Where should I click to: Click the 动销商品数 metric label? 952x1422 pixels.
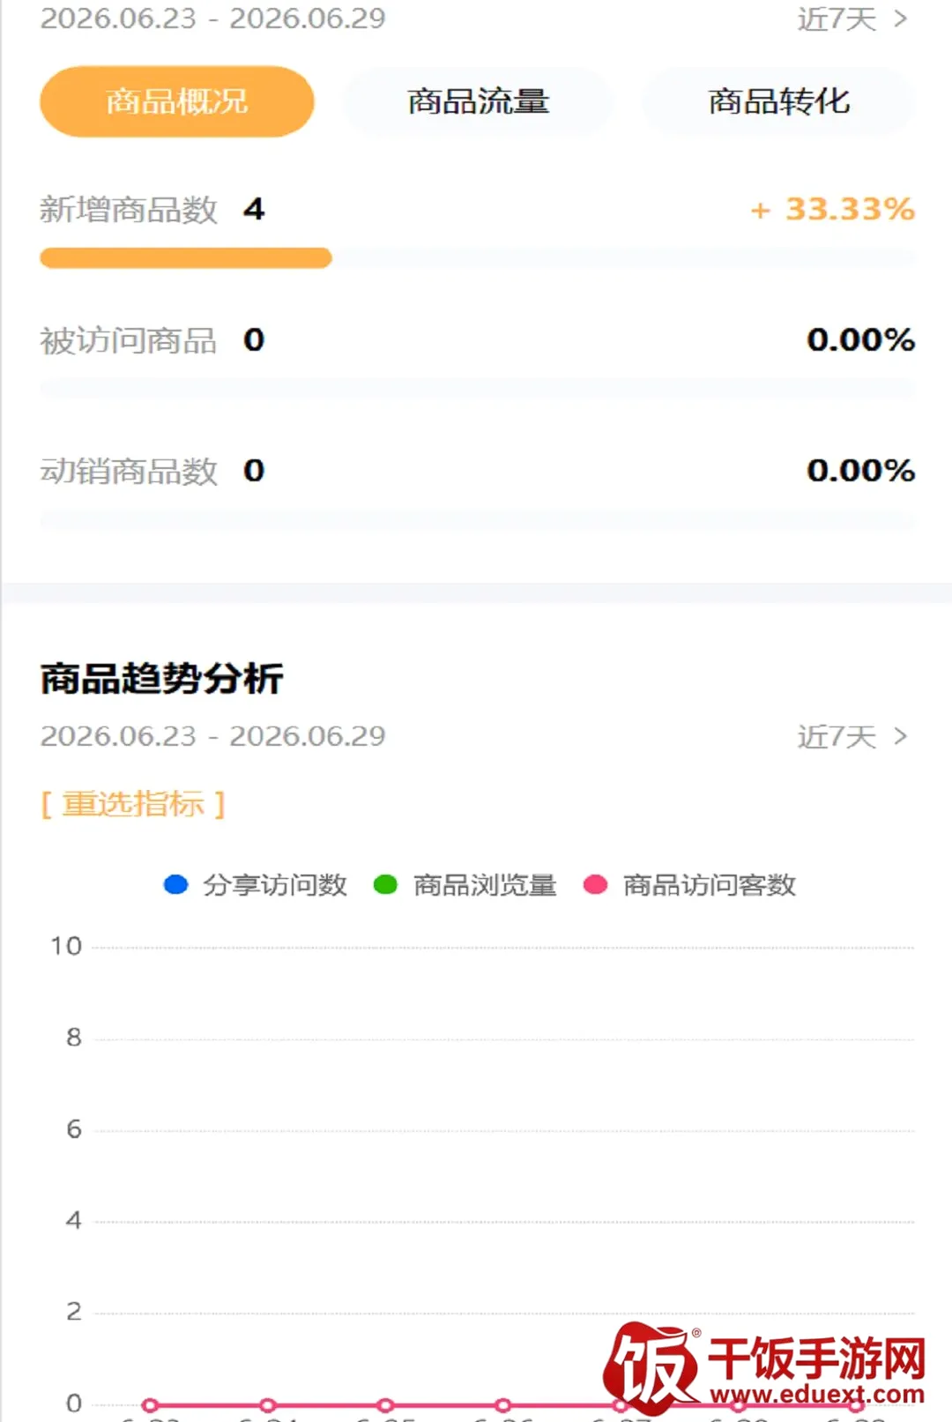(129, 471)
